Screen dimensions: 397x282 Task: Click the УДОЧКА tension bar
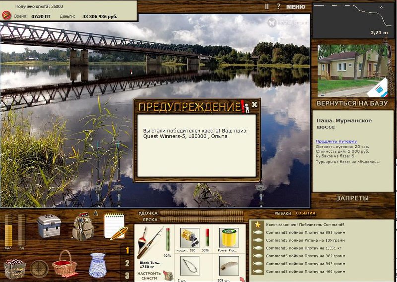(x=202, y=213)
